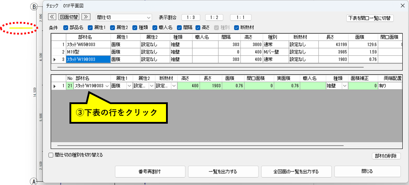Expand 部材名 dropdown in lower table row
The image size is (409, 185).
click(107, 86)
